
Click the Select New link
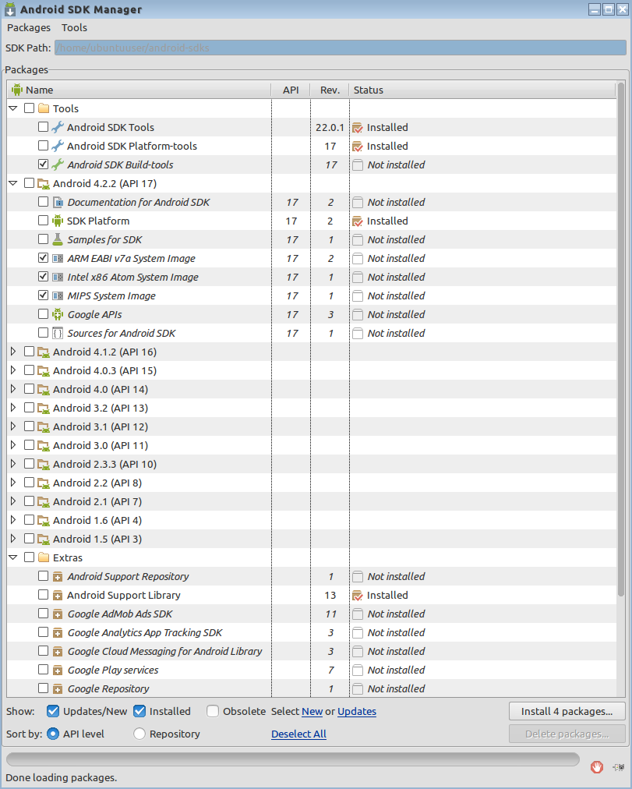coord(312,712)
